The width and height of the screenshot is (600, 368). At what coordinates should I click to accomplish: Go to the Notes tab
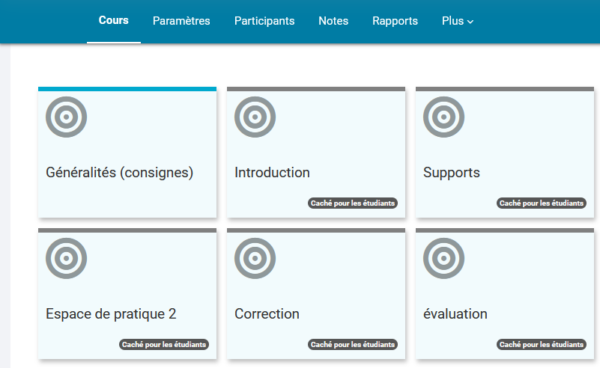(x=333, y=21)
